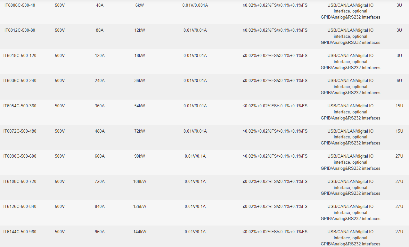Click the 90kW power value

[x=140, y=156]
